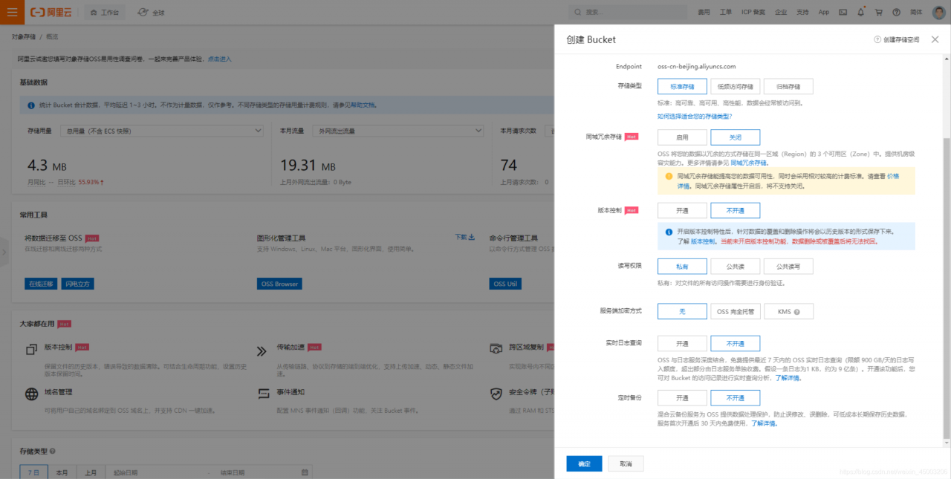Open the notifications bell
The width and height of the screenshot is (951, 479).
861,13
